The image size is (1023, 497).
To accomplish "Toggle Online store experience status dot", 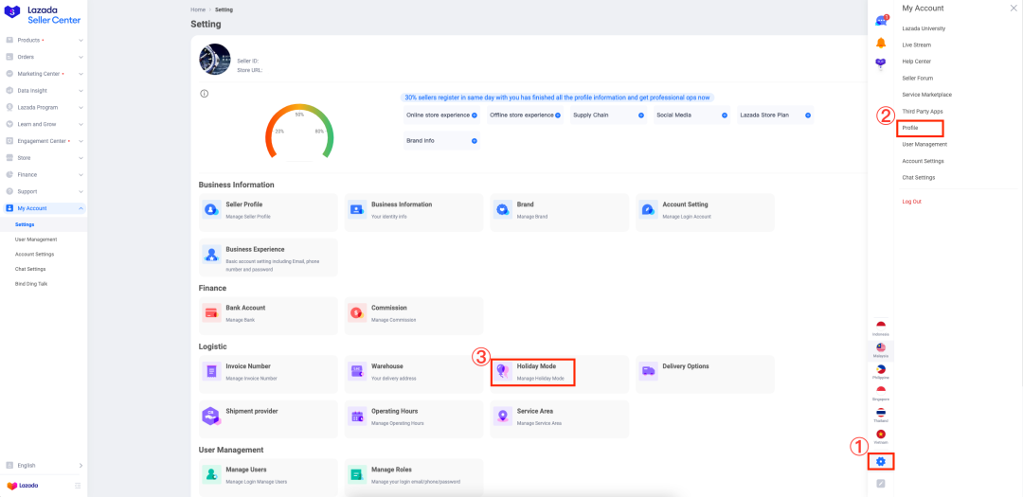I will [475, 115].
